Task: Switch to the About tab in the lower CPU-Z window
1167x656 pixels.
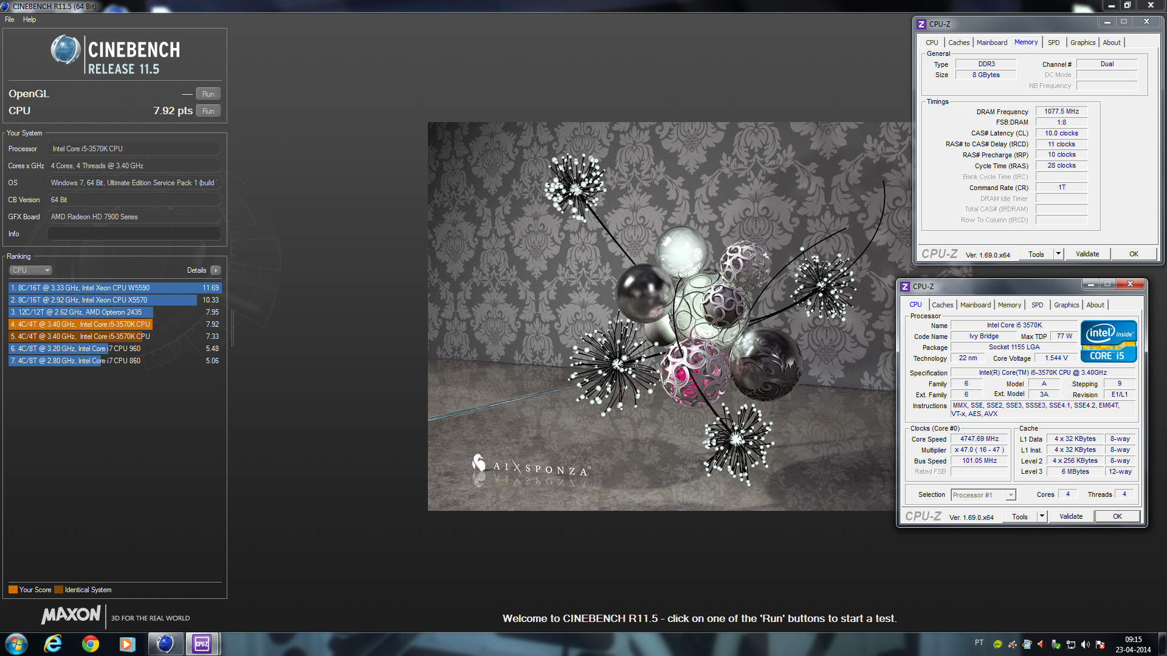Action: (x=1095, y=305)
